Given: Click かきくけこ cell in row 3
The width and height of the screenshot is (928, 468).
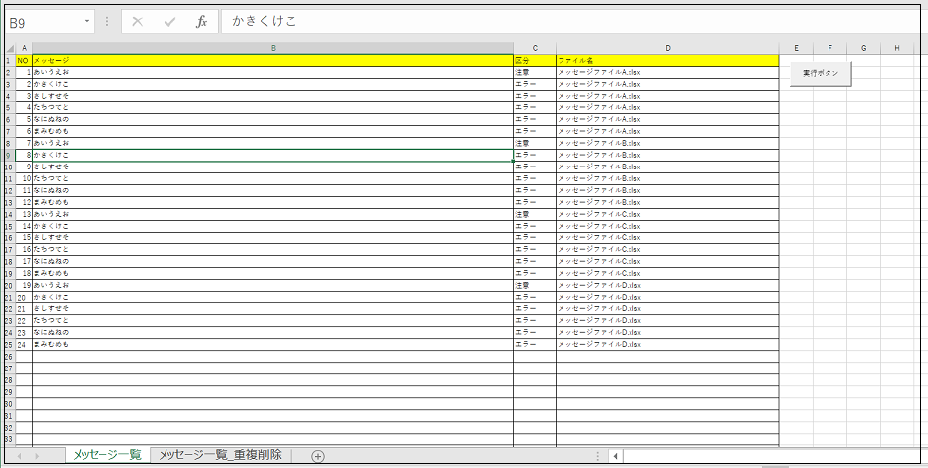Looking at the screenshot, I should [x=273, y=84].
